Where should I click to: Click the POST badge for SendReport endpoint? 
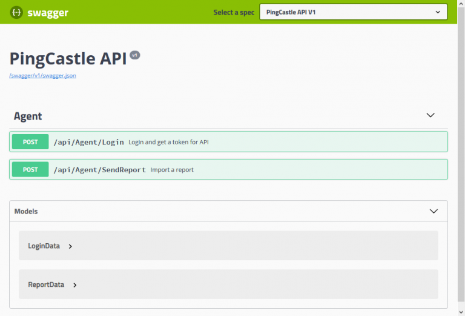tap(30, 170)
